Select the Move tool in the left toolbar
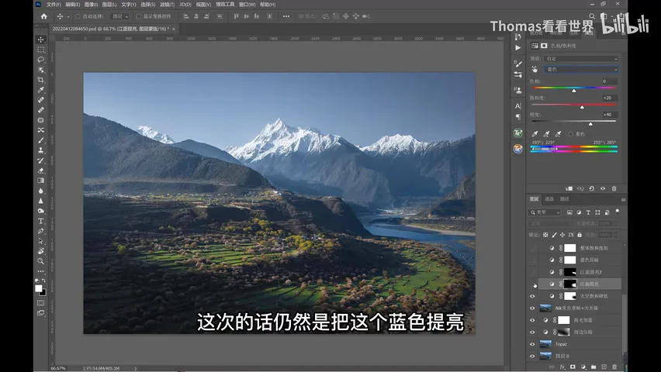 (x=41, y=40)
